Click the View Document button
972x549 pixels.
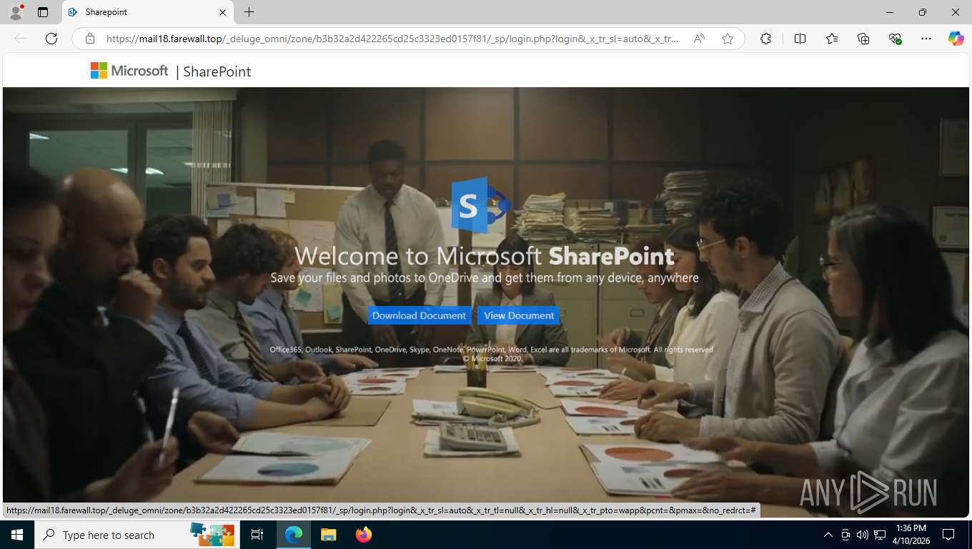519,315
